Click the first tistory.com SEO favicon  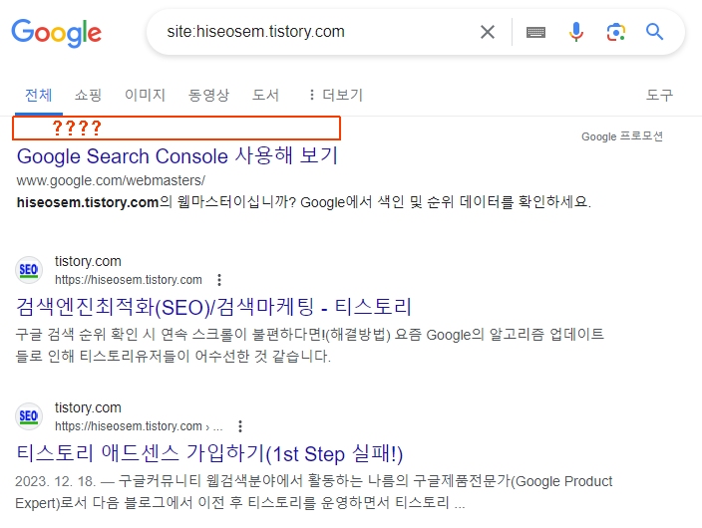click(30, 270)
